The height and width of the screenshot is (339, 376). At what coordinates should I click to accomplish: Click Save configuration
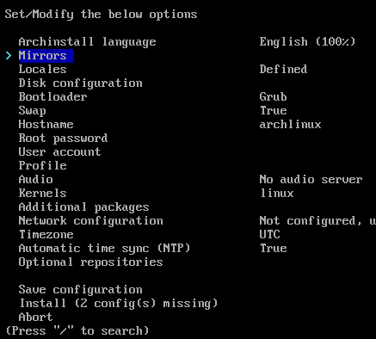tap(81, 290)
